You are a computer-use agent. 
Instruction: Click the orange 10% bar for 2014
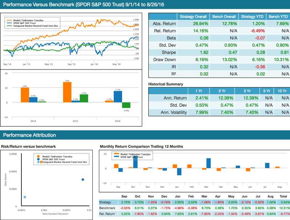point(25,95)
